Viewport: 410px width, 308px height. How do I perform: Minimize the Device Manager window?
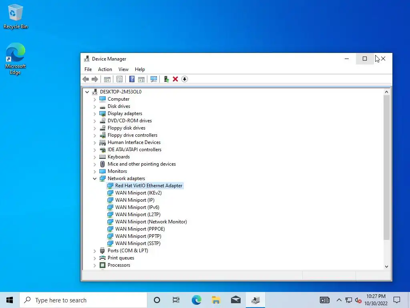[x=347, y=59]
